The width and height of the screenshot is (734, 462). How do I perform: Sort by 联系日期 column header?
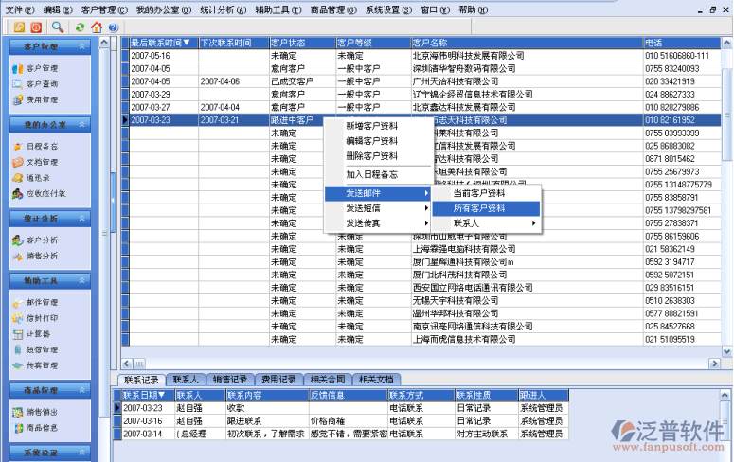click(149, 396)
